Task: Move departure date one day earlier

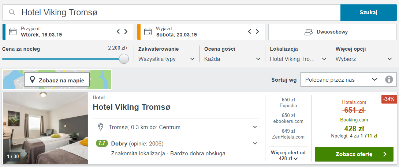Action: pos(250,32)
